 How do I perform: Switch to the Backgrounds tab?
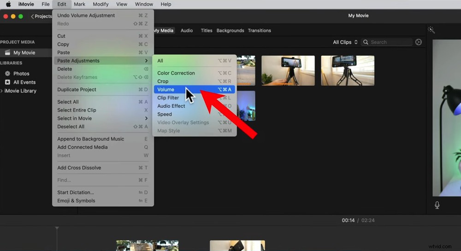230,30
